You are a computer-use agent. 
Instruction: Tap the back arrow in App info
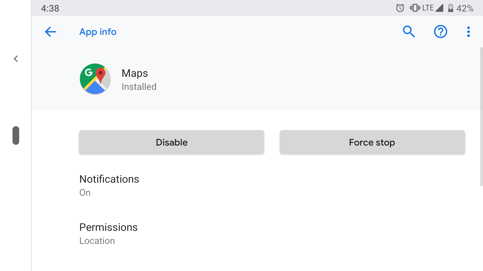click(50, 32)
